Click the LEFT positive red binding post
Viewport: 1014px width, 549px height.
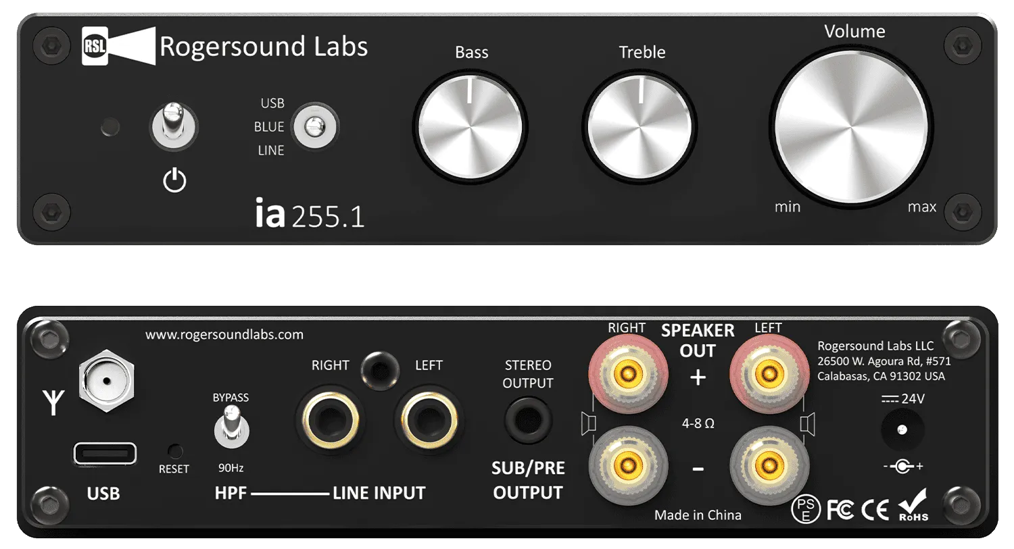click(x=769, y=373)
